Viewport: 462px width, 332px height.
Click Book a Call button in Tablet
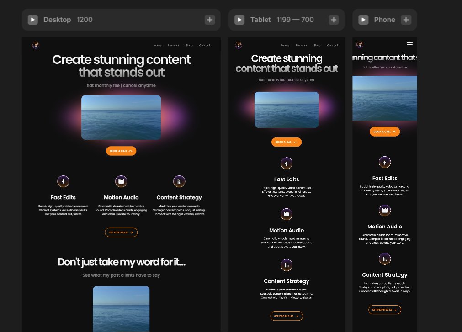[x=287, y=142]
